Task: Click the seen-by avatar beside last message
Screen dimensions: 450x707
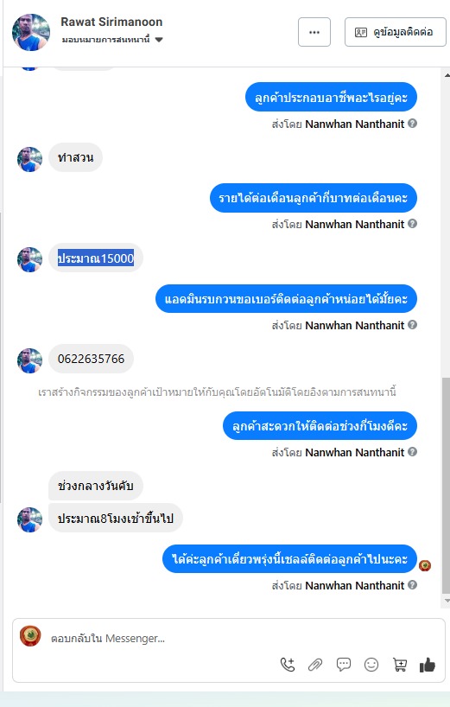Action: pos(425,565)
